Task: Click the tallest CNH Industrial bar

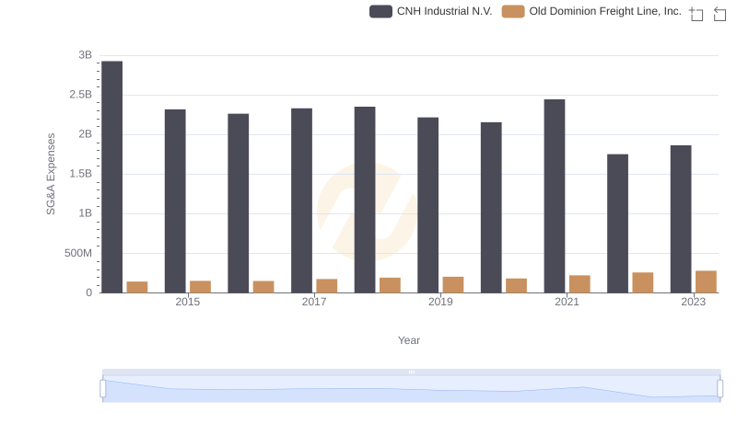Action: coord(112,177)
